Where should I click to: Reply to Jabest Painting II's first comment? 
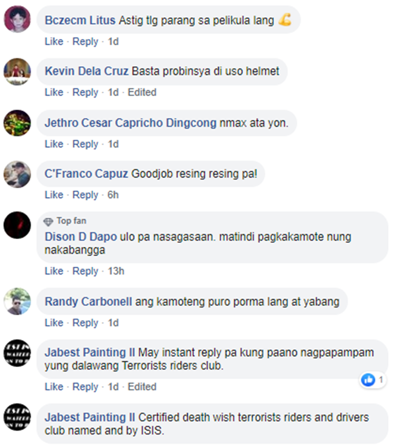[x=85, y=386]
